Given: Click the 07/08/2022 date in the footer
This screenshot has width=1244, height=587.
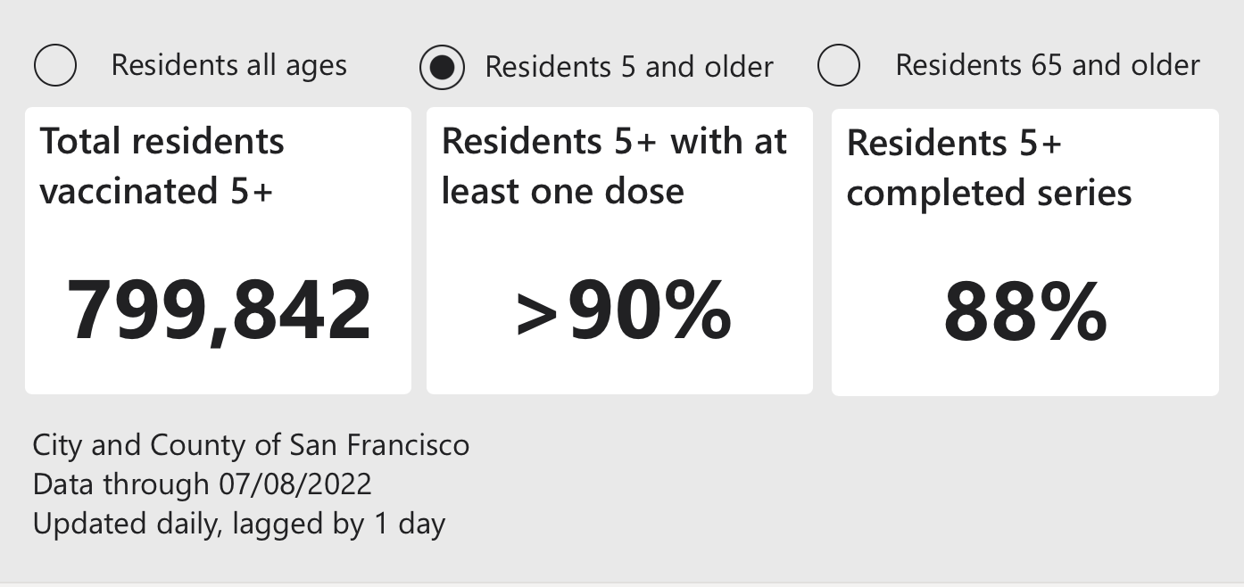Looking at the screenshot, I should [x=294, y=484].
